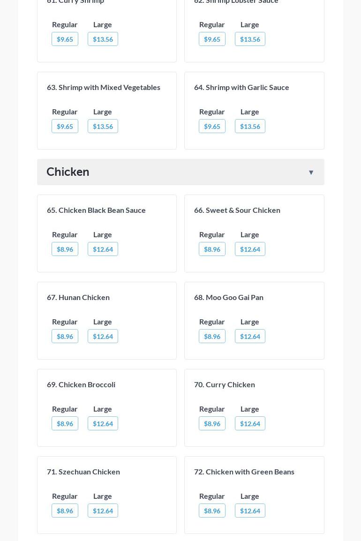361x541 pixels.
Task: Select Regular $9.65 for Shrimp Lobster Sauce
Action: [x=212, y=39]
